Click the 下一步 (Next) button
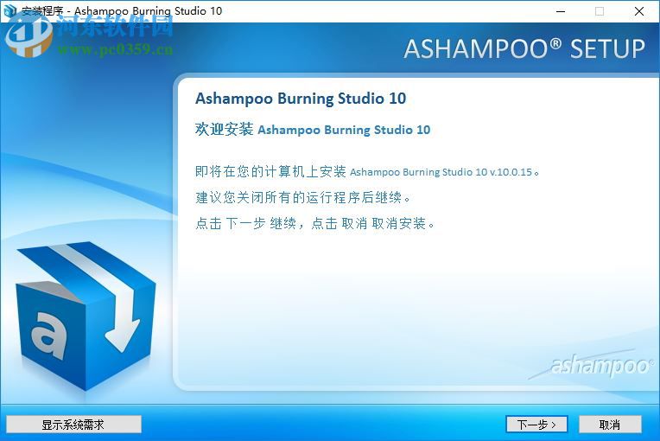This screenshot has height=441, width=660. pos(536,425)
